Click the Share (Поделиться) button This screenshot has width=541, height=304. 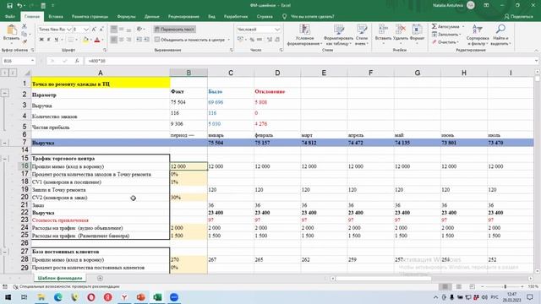click(518, 17)
